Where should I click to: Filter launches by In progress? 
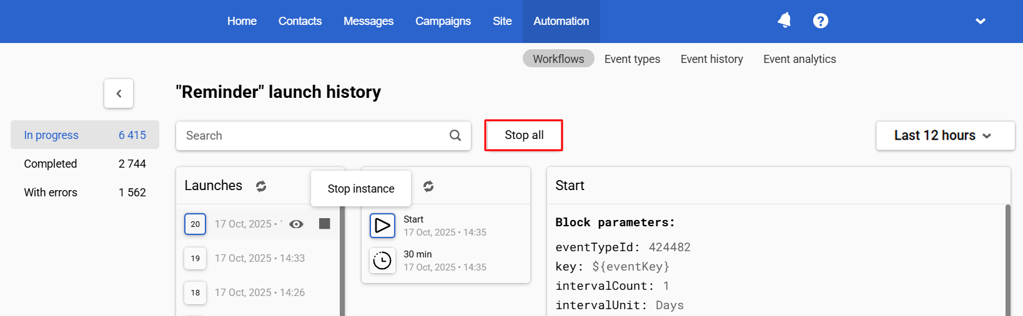(85, 135)
